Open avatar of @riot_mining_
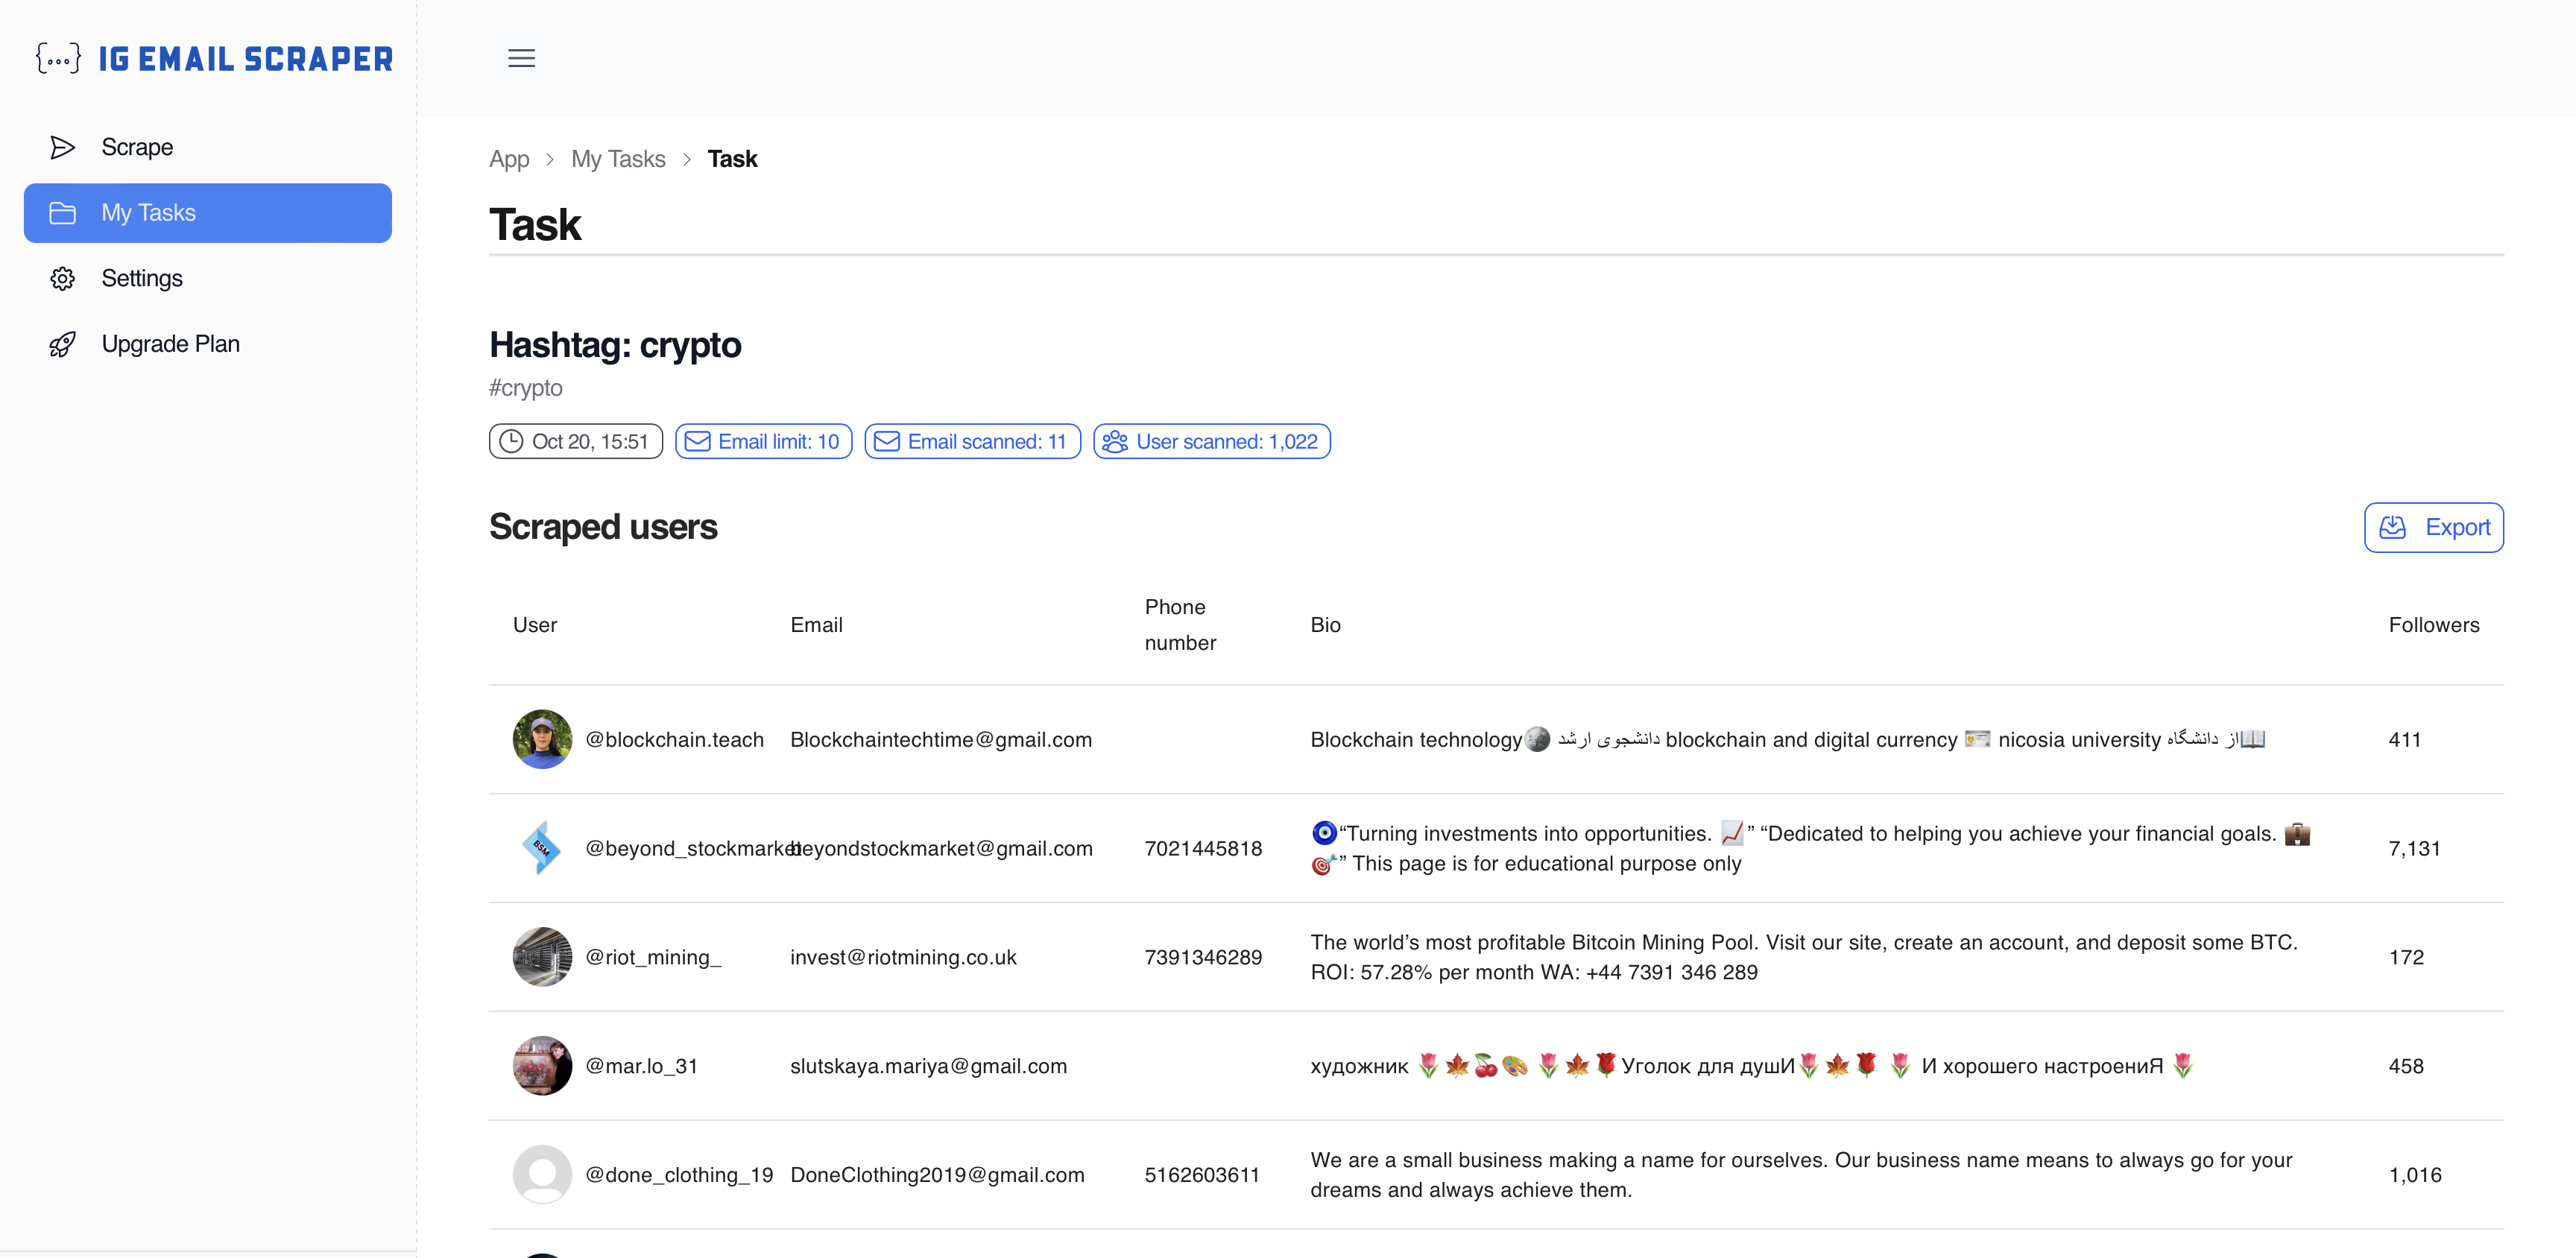 coord(542,957)
